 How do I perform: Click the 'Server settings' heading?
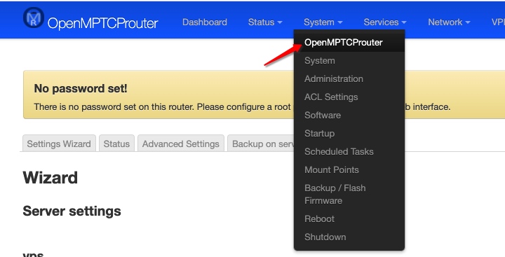click(x=72, y=211)
